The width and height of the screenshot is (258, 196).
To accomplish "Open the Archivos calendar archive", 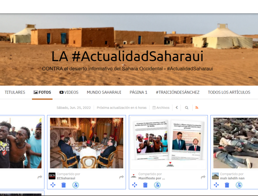I will click(161, 107).
